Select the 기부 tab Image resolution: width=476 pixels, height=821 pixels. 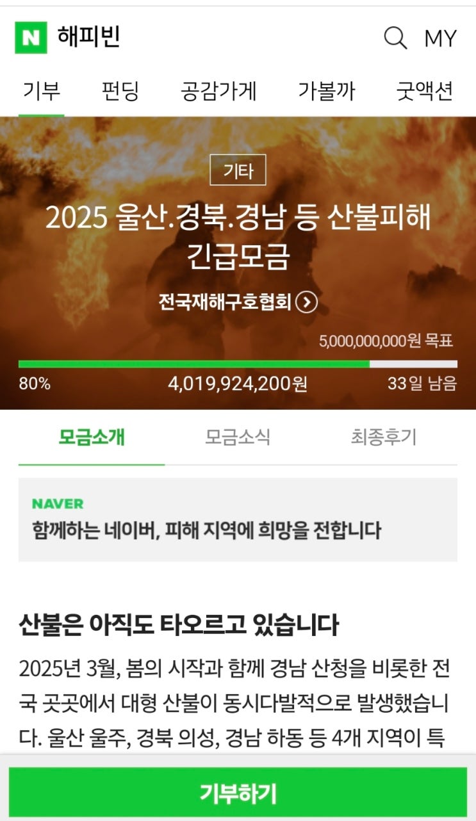click(x=42, y=91)
